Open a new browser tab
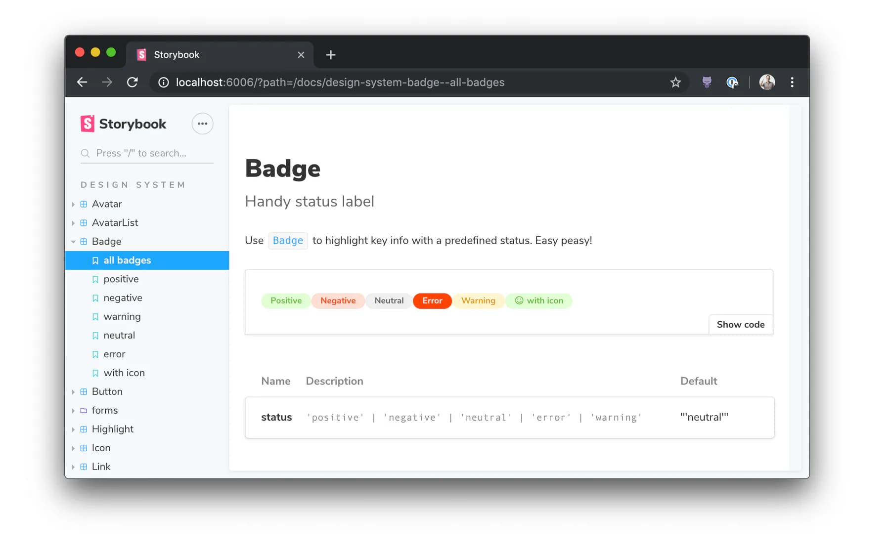The height and width of the screenshot is (556, 890). pos(331,54)
